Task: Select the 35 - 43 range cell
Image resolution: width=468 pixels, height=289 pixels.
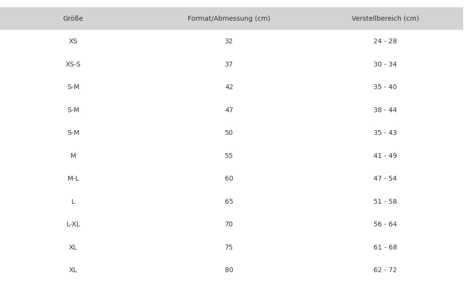Action: tap(385, 133)
